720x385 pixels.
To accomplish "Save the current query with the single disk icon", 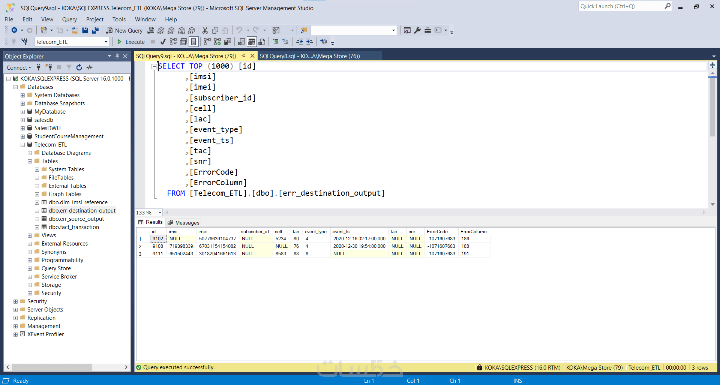I will [x=85, y=30].
